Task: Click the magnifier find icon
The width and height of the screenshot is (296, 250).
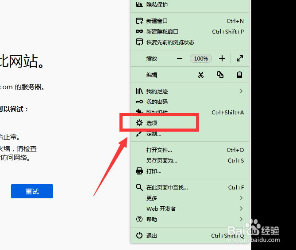Action: pos(139,187)
